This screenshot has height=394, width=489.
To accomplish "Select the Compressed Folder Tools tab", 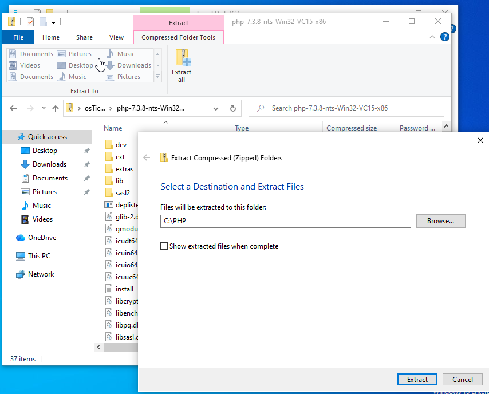I will pos(179,37).
